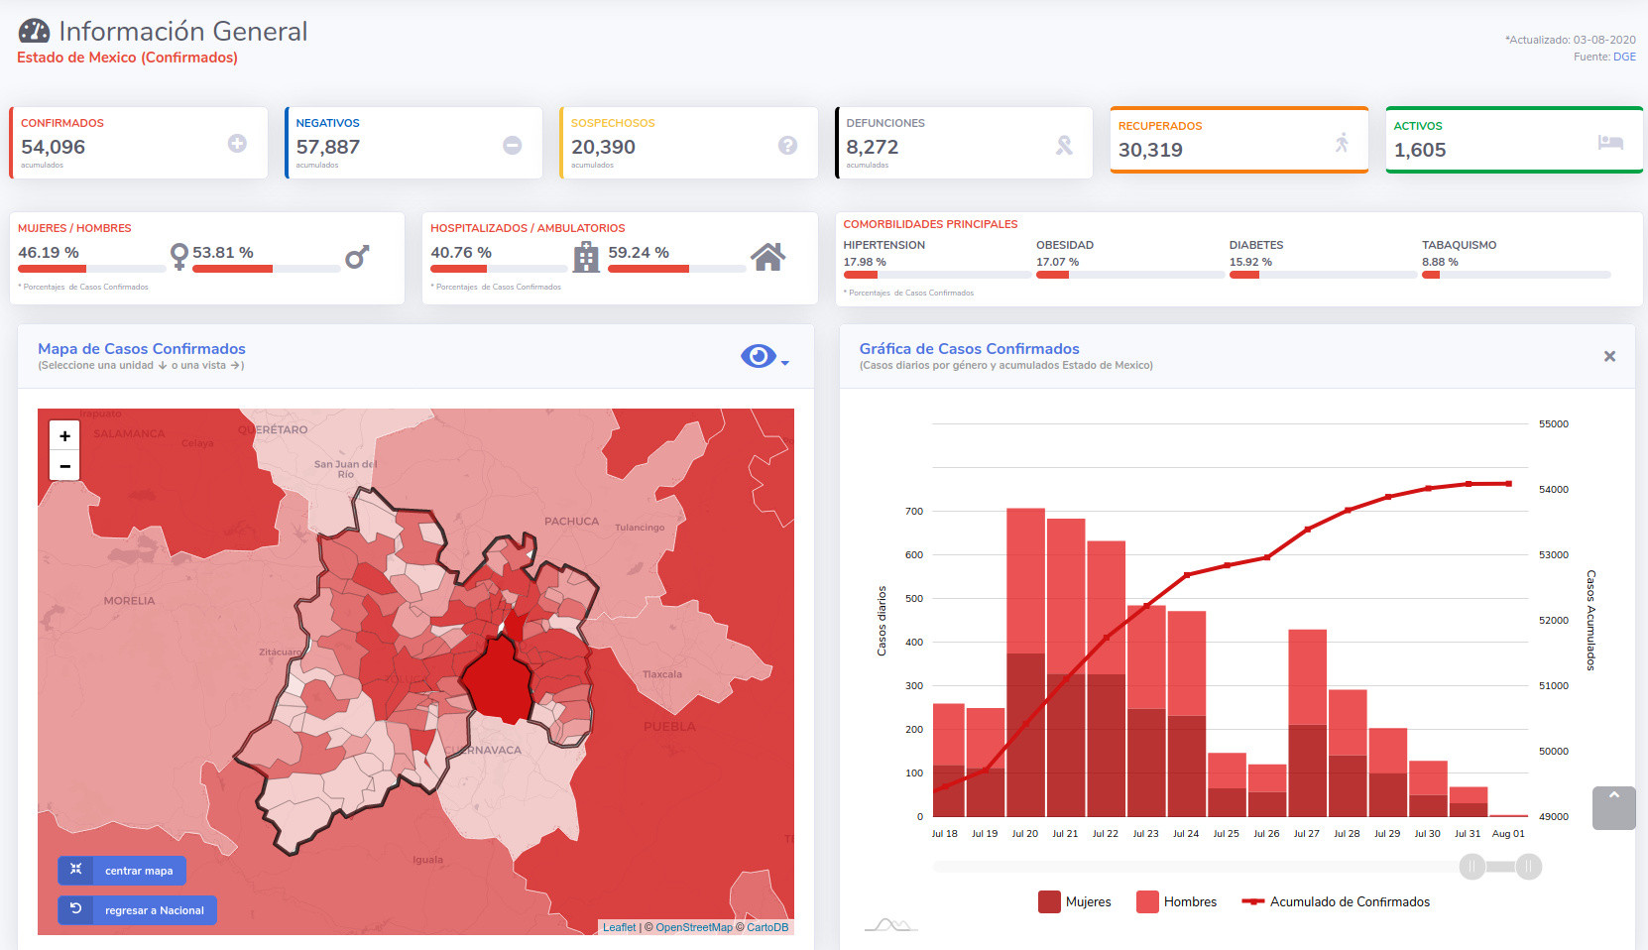Open the Leaflet attribution link
The width and height of the screenshot is (1648, 950).
coord(620,927)
